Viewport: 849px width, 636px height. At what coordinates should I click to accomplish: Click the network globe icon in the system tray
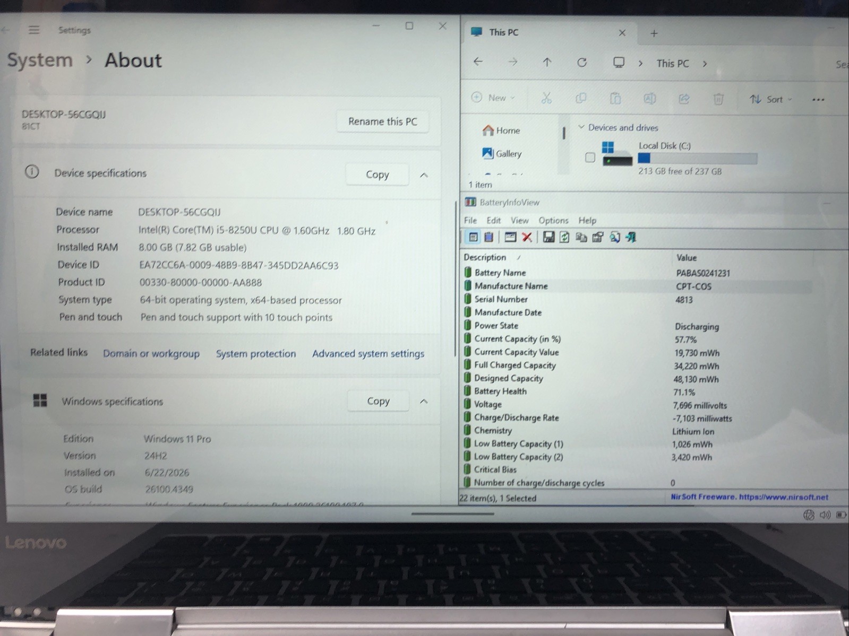point(809,515)
